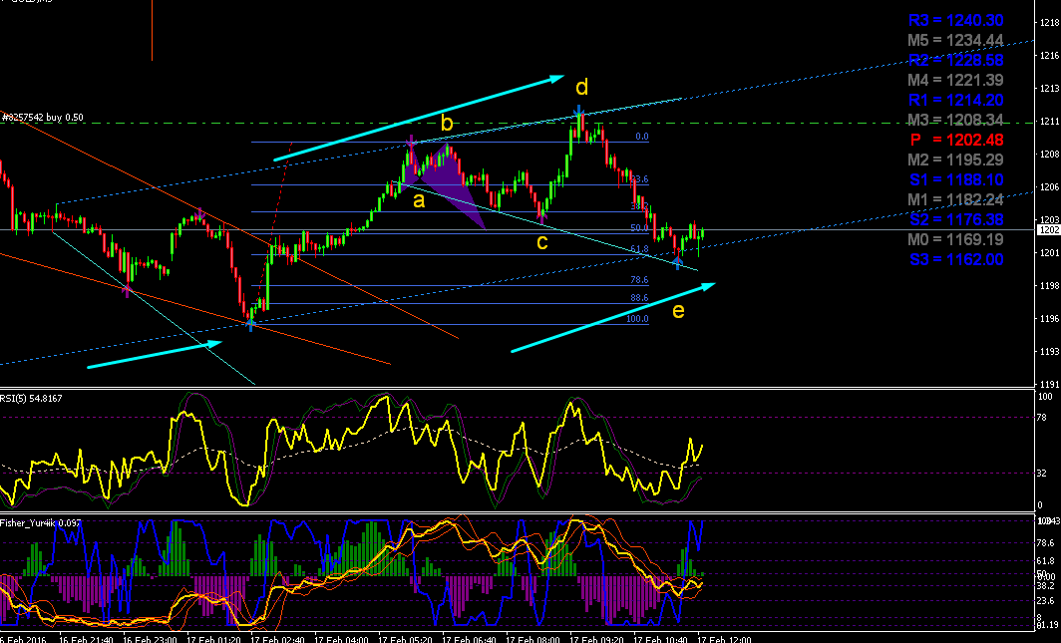Click the 17 Feb 12:00 time axis label
This screenshot has height=643, width=1061.
725,639
